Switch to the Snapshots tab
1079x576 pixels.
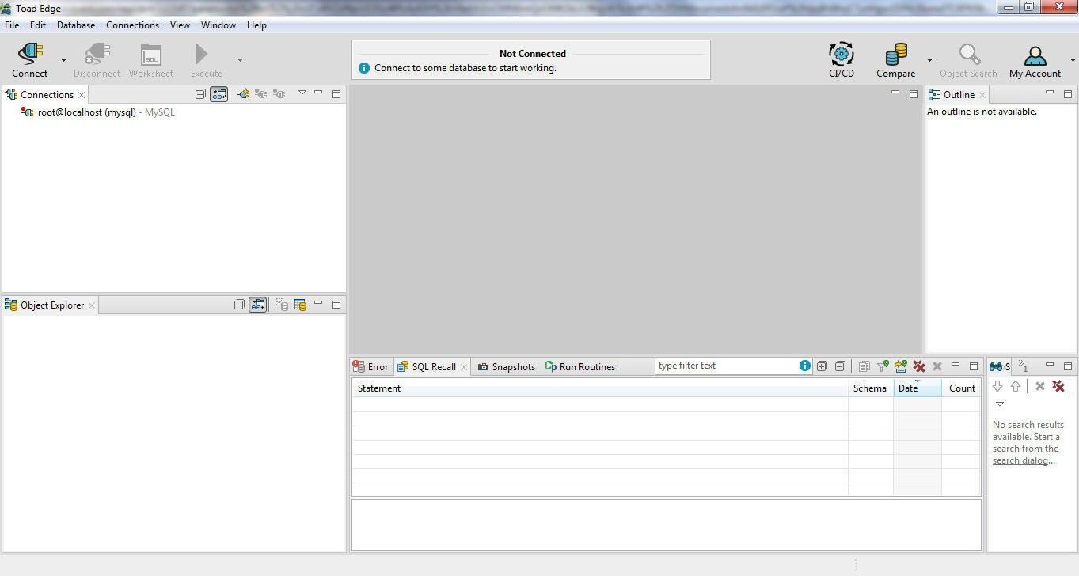point(507,367)
